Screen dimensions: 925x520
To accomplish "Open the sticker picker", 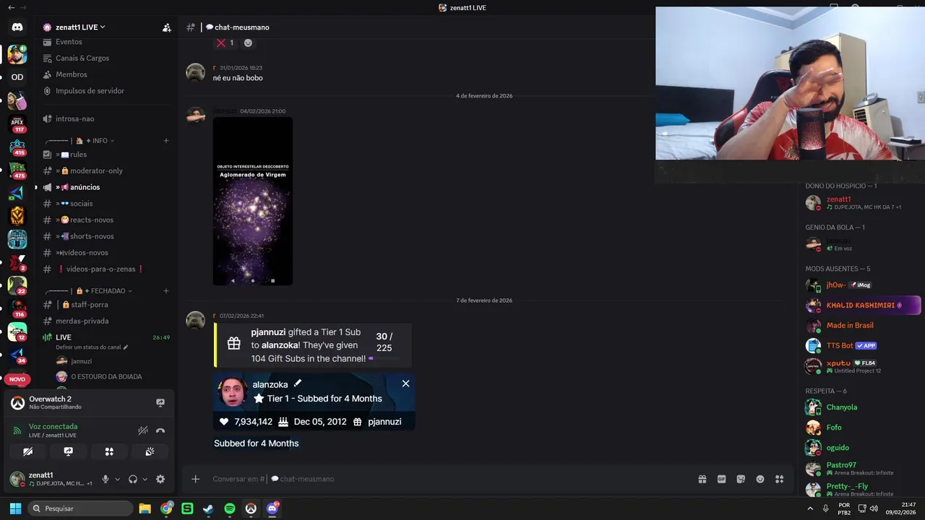I will tap(741, 479).
